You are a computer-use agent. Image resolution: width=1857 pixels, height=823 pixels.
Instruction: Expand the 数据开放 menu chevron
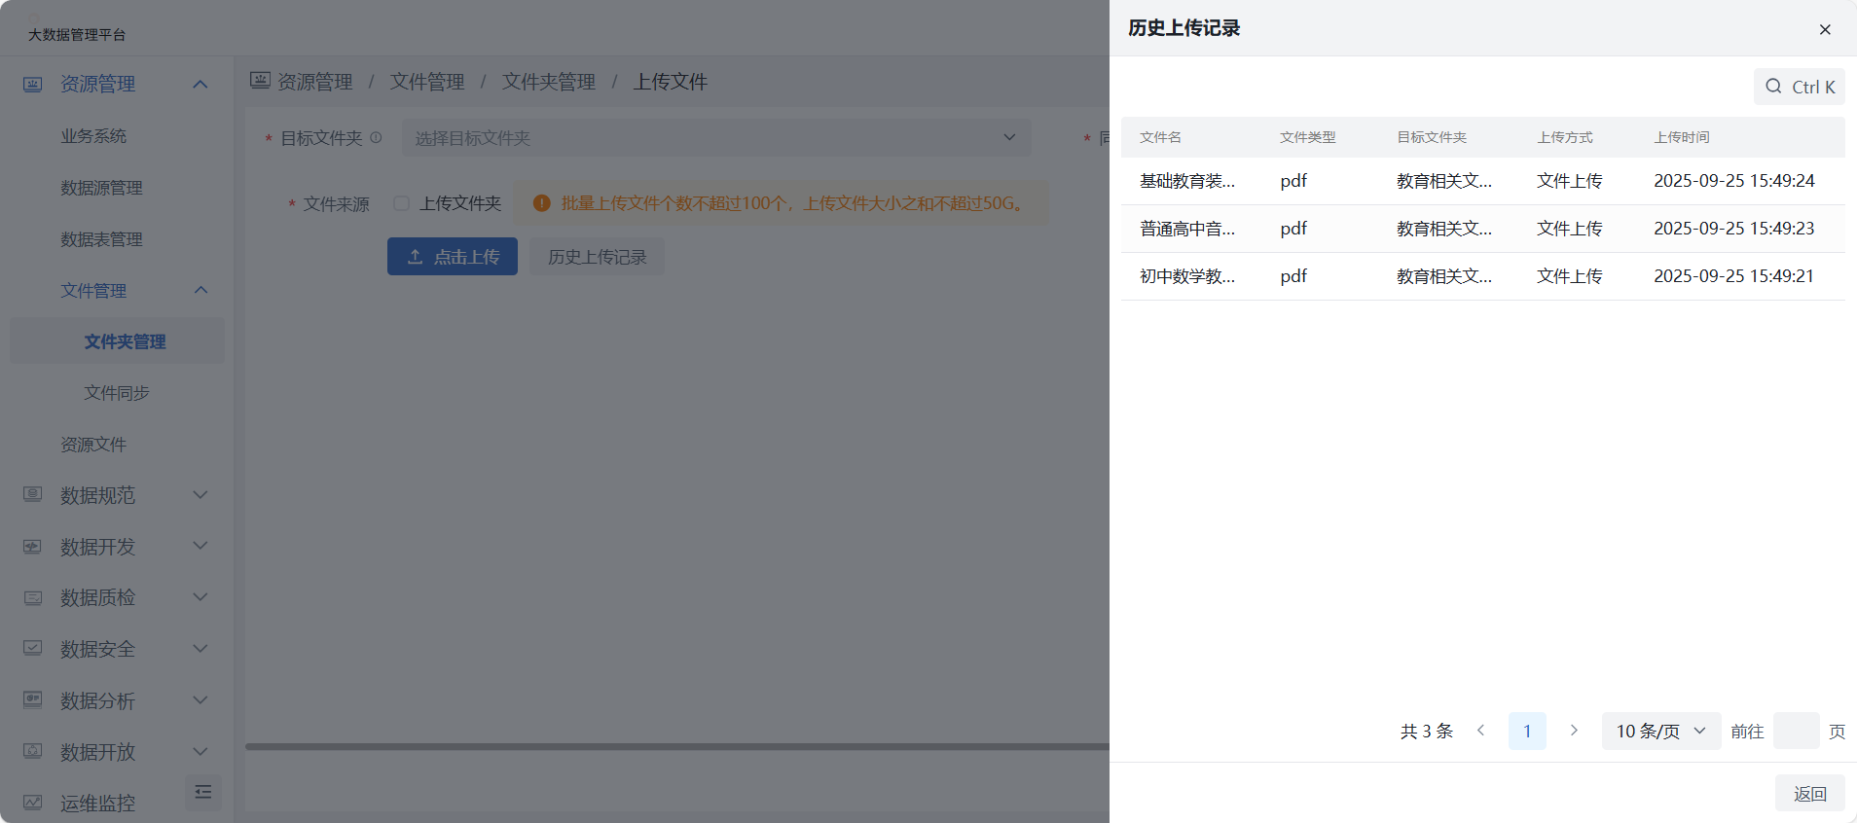pos(200,752)
